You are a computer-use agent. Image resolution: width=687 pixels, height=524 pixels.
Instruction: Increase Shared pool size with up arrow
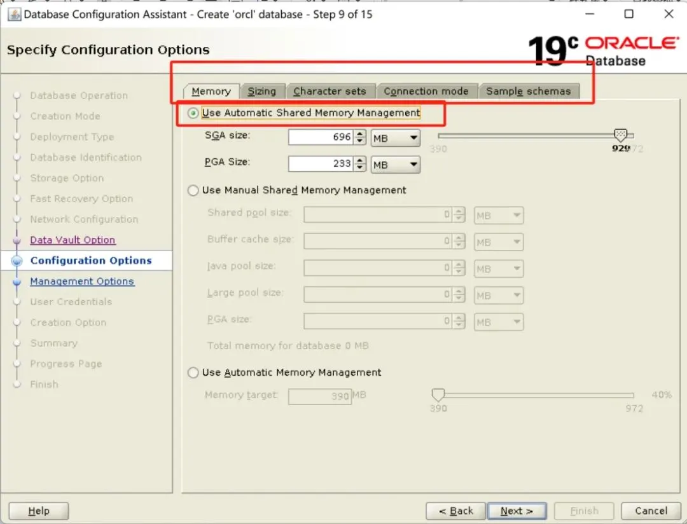click(459, 211)
